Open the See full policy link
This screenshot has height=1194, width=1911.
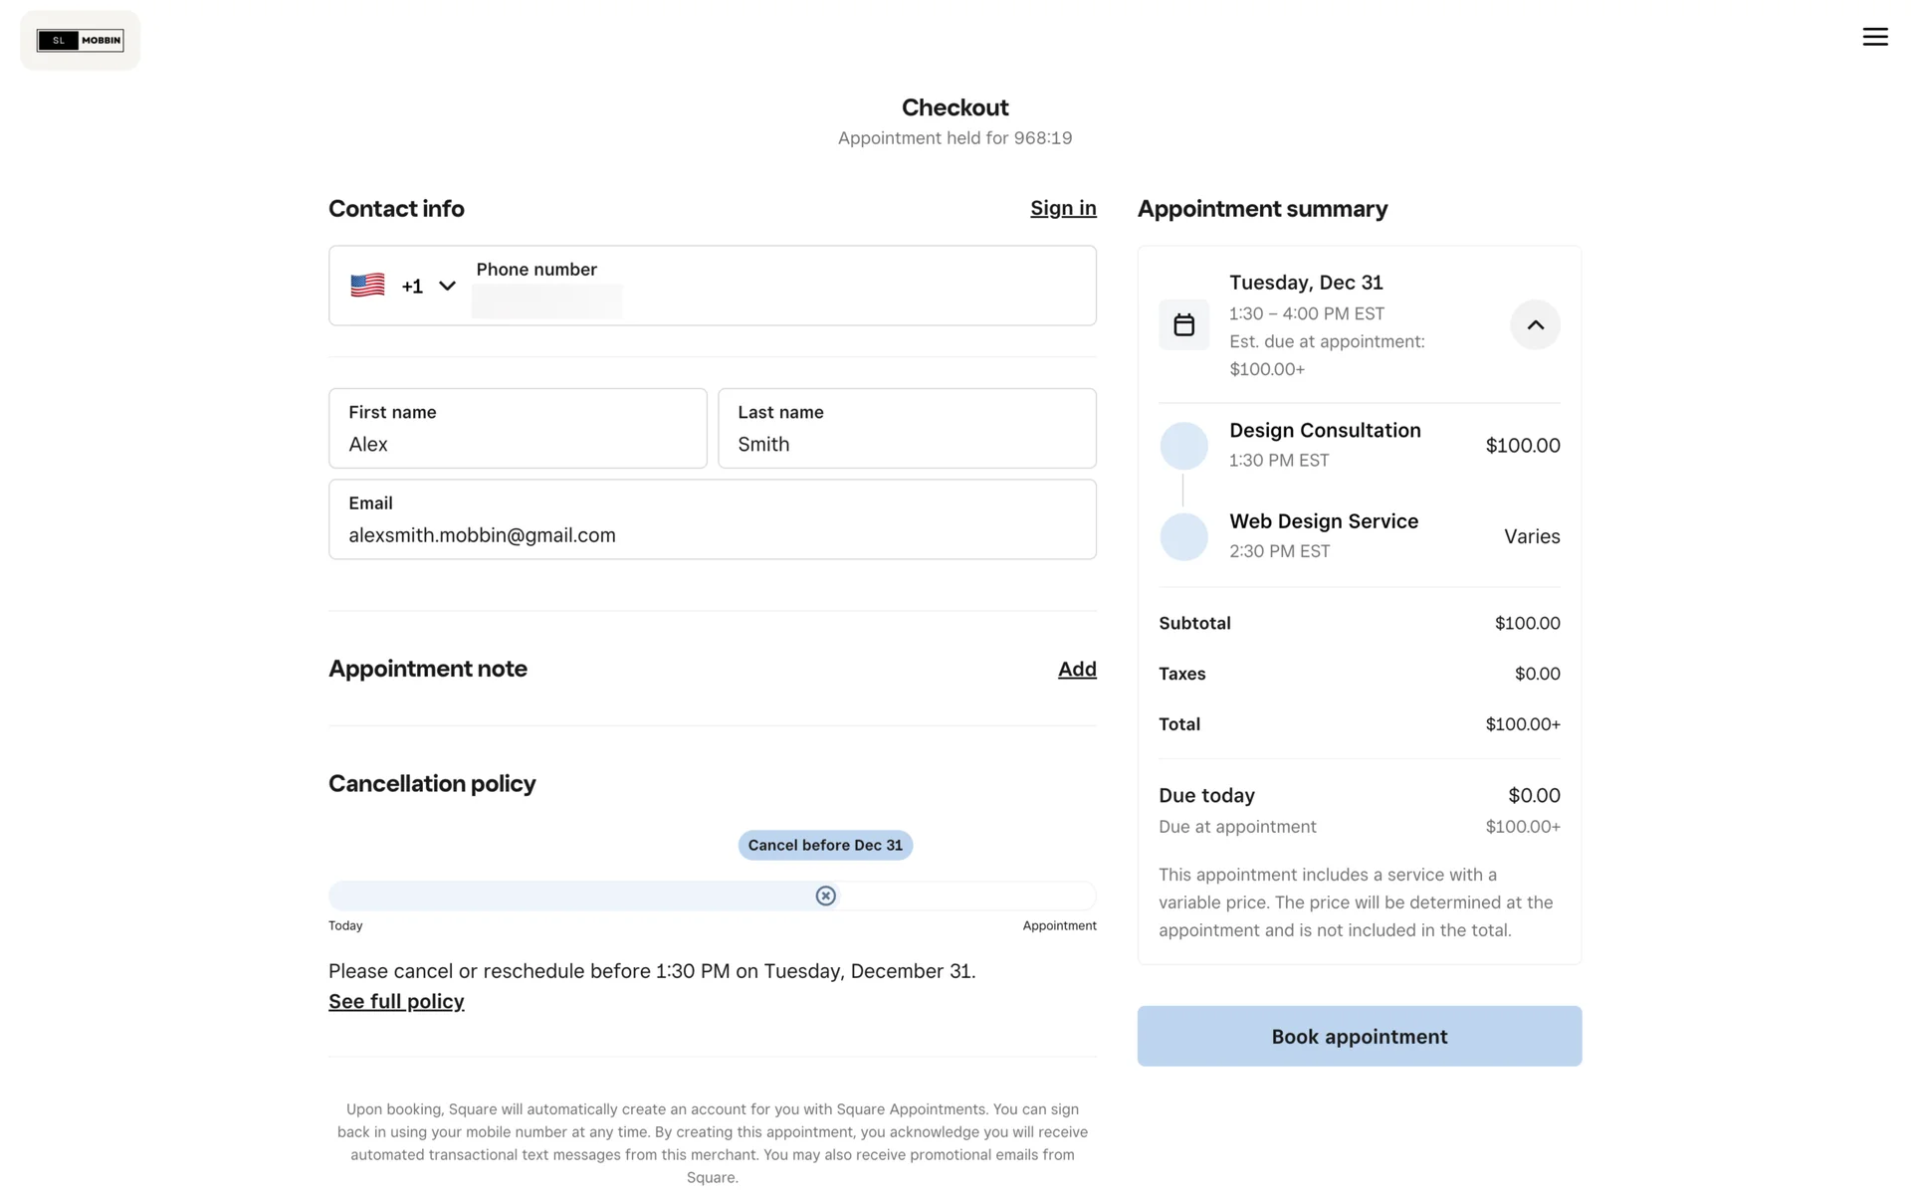tap(396, 1001)
